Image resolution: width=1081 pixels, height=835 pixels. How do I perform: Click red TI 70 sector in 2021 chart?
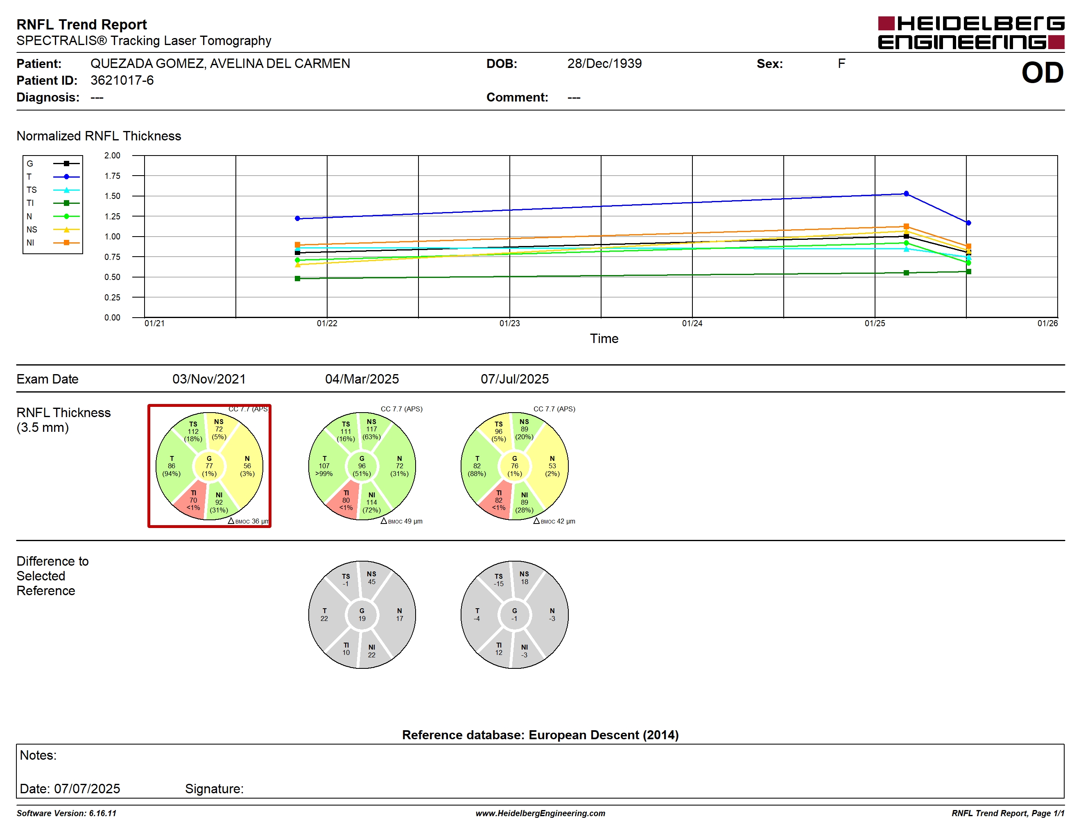point(193,500)
